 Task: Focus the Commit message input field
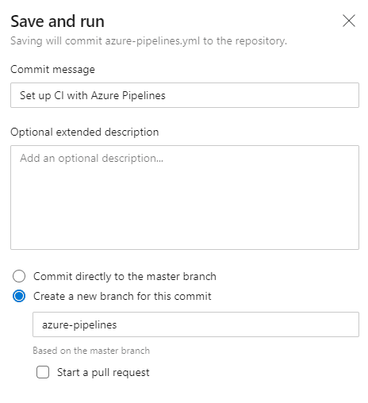(x=185, y=95)
